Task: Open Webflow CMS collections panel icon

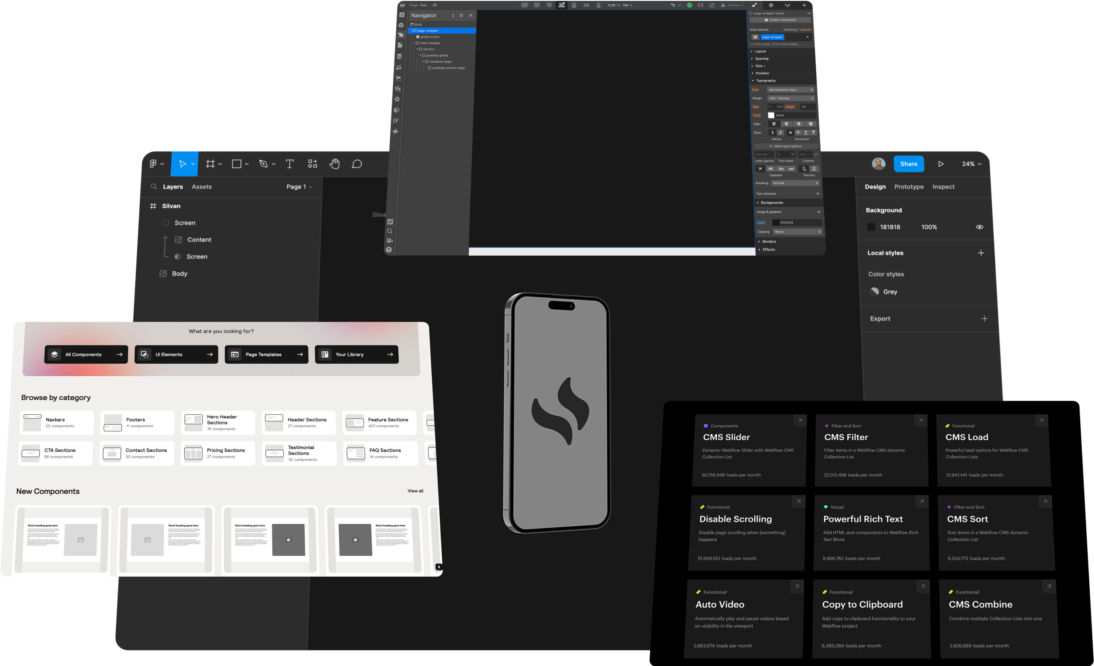Action: (x=399, y=57)
